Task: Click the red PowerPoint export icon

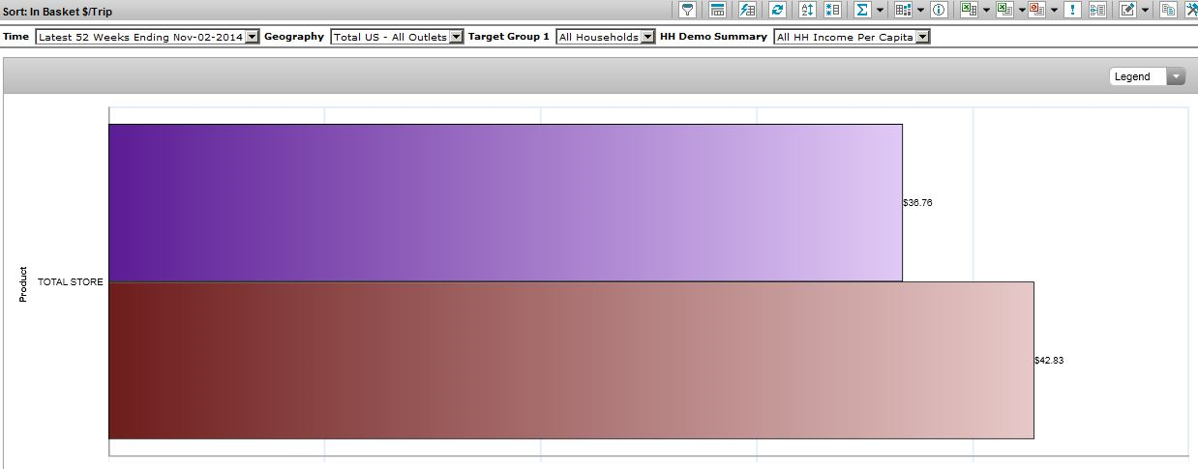Action: tap(1036, 10)
